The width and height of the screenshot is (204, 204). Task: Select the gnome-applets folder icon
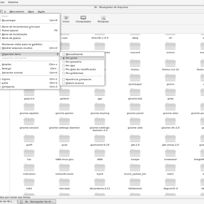click(x=29, y=107)
